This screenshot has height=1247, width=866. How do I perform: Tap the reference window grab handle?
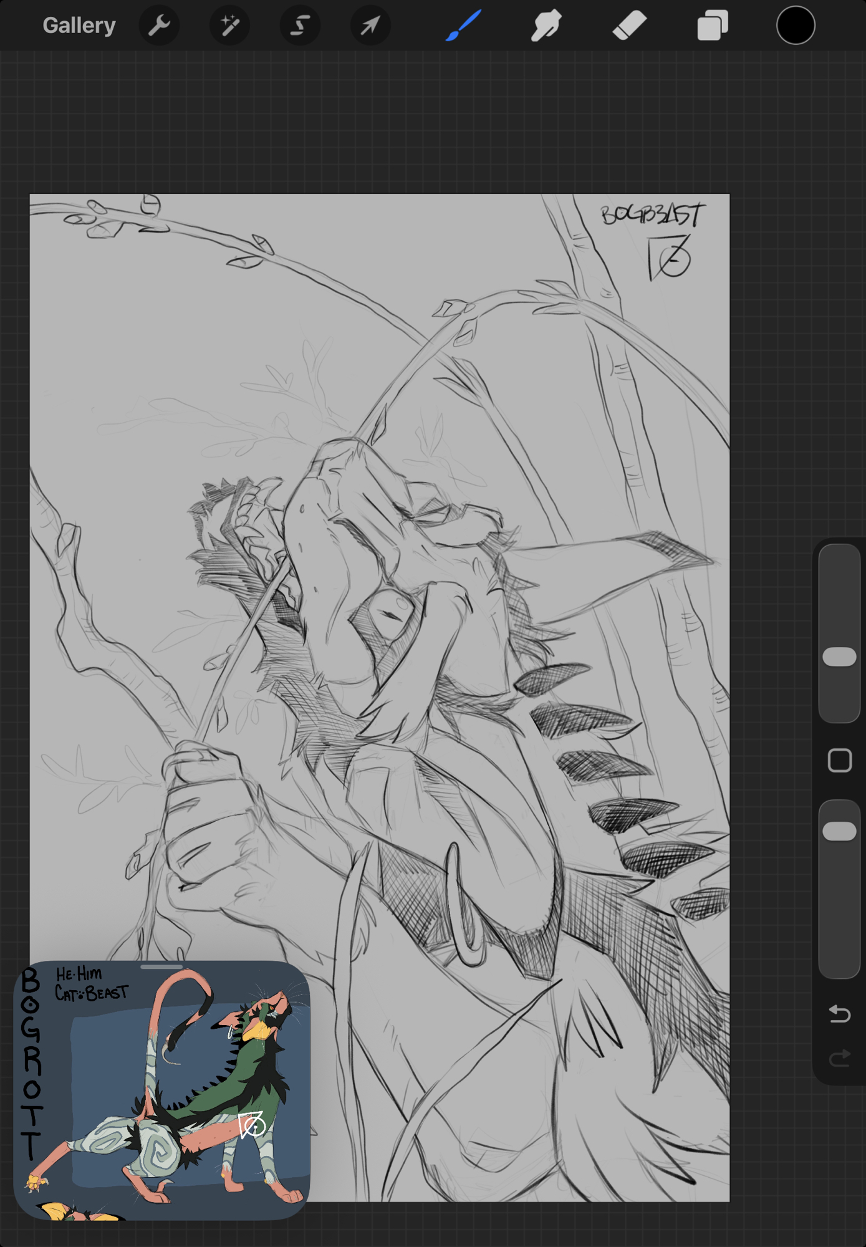point(161,967)
